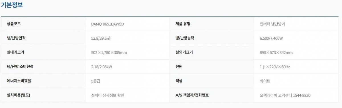
Task: Click the 52.8/39.6㎡ area value
Action: coord(99,38)
